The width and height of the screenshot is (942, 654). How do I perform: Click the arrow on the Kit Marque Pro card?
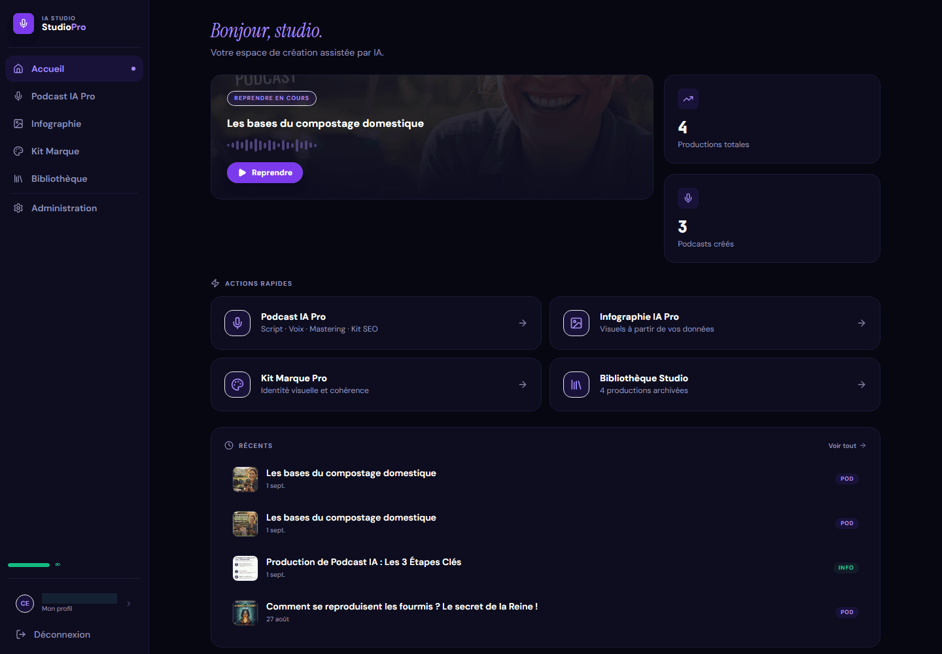[523, 385]
